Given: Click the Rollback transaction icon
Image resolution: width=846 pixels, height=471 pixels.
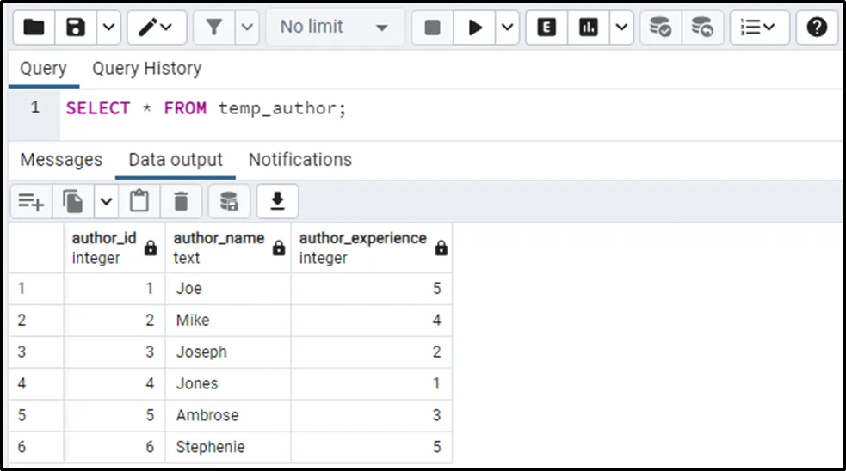Looking at the screenshot, I should coord(702,28).
